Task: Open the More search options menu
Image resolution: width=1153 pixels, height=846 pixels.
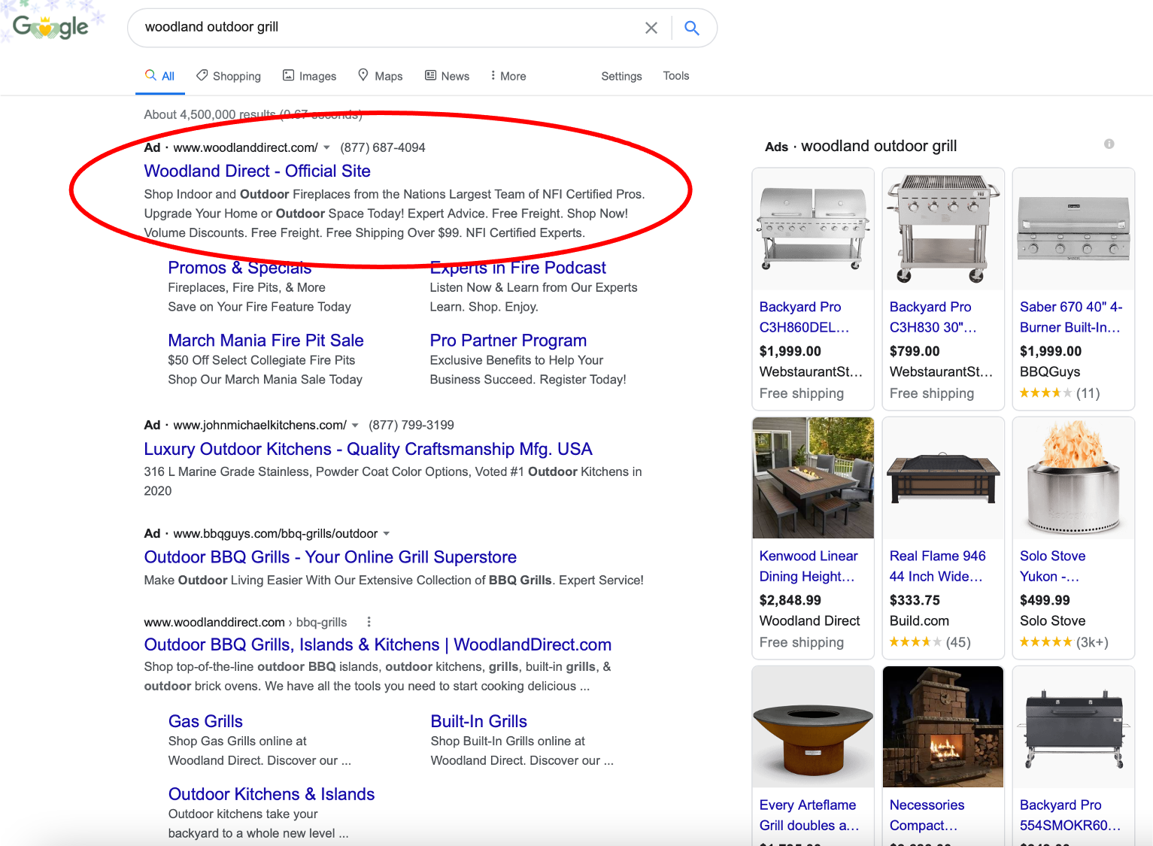Action: pyautogui.click(x=508, y=76)
